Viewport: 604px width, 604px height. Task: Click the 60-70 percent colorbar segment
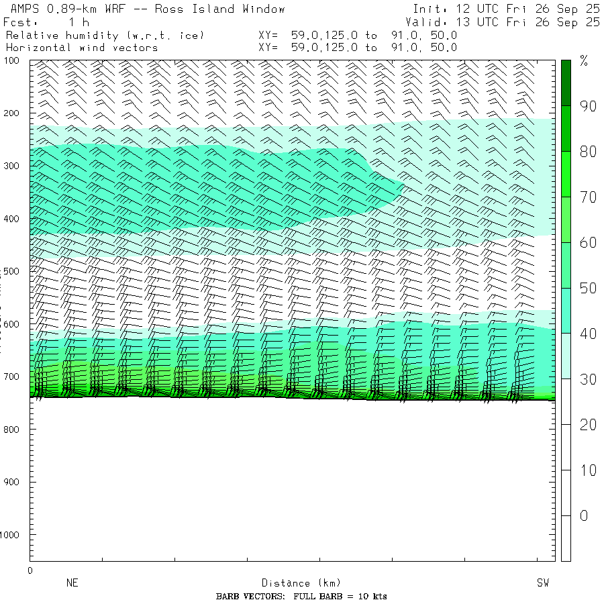click(566, 219)
